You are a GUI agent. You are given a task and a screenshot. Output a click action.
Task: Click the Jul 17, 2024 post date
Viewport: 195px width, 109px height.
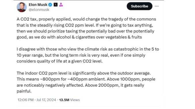(x=46, y=100)
